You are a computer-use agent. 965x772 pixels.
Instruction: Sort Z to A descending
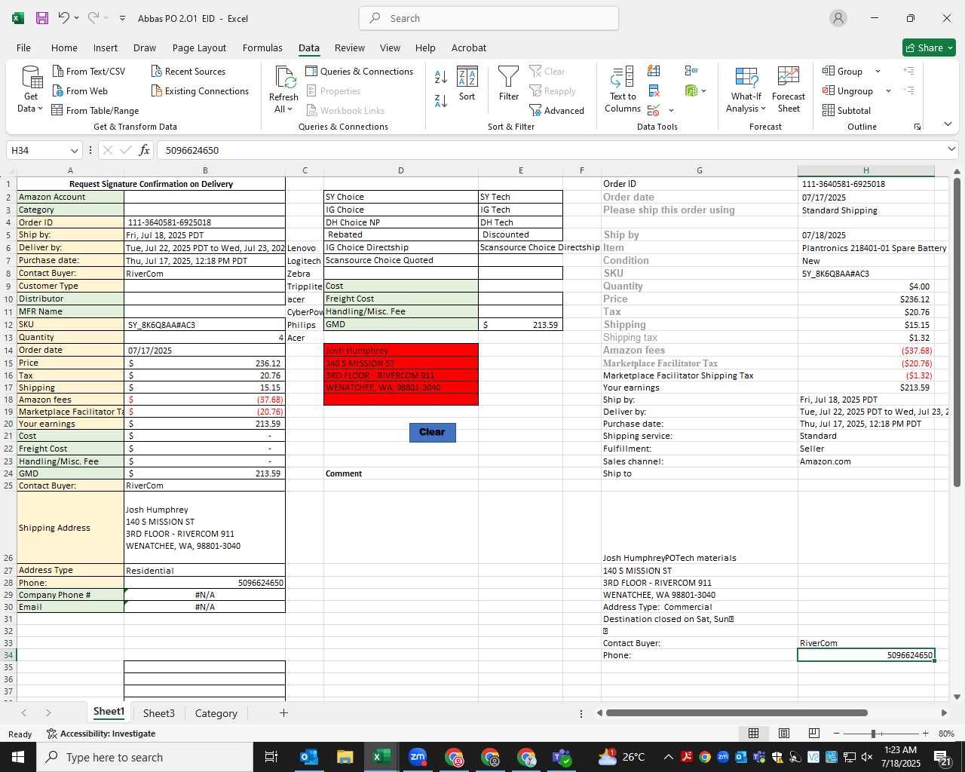pos(441,100)
